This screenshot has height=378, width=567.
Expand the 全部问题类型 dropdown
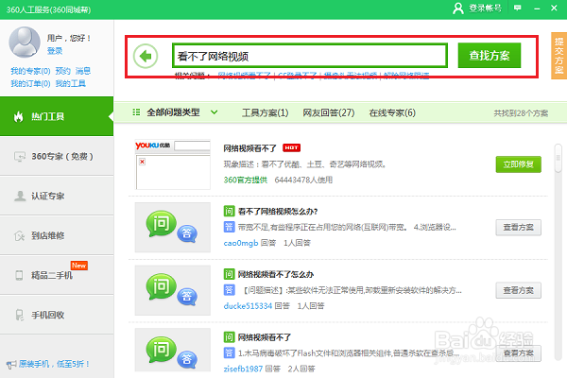(x=175, y=112)
